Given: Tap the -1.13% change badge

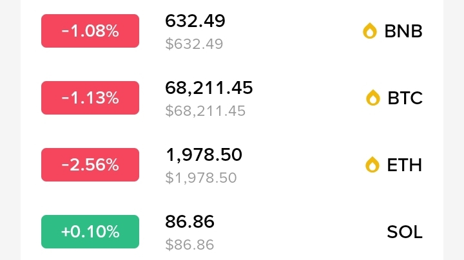Looking at the screenshot, I should tap(90, 98).
